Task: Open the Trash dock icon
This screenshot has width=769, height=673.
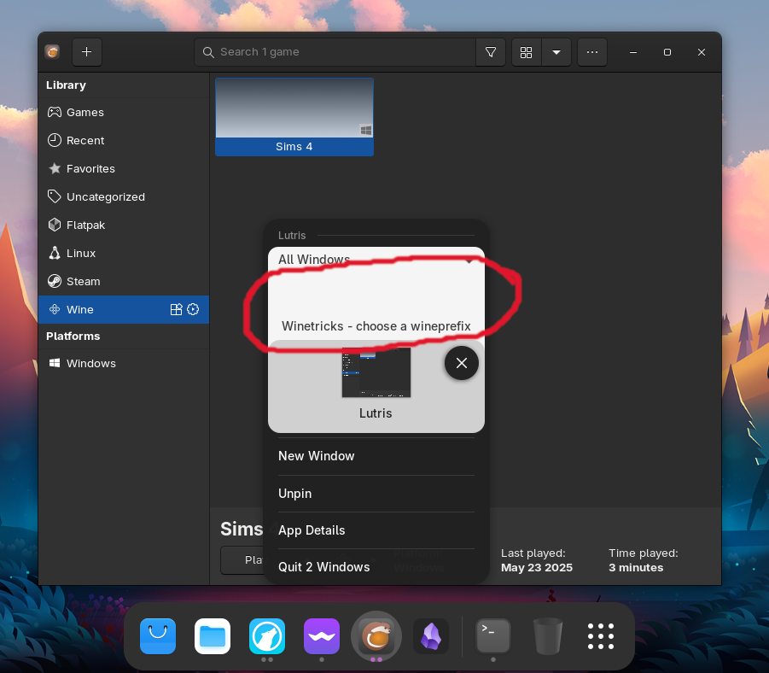Action: point(548,636)
